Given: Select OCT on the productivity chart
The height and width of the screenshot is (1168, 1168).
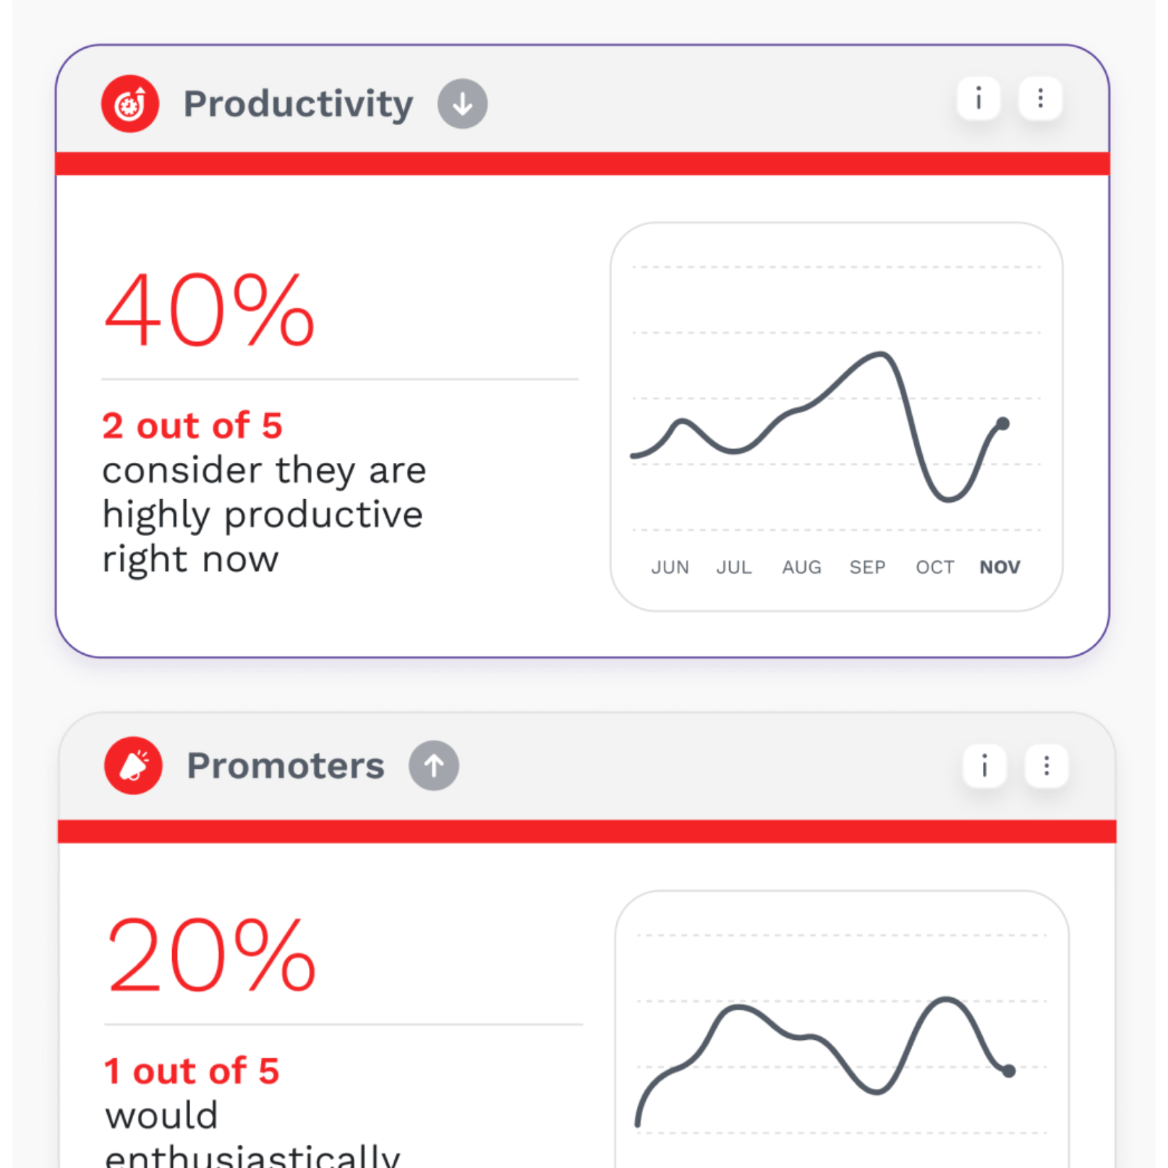Looking at the screenshot, I should (934, 567).
